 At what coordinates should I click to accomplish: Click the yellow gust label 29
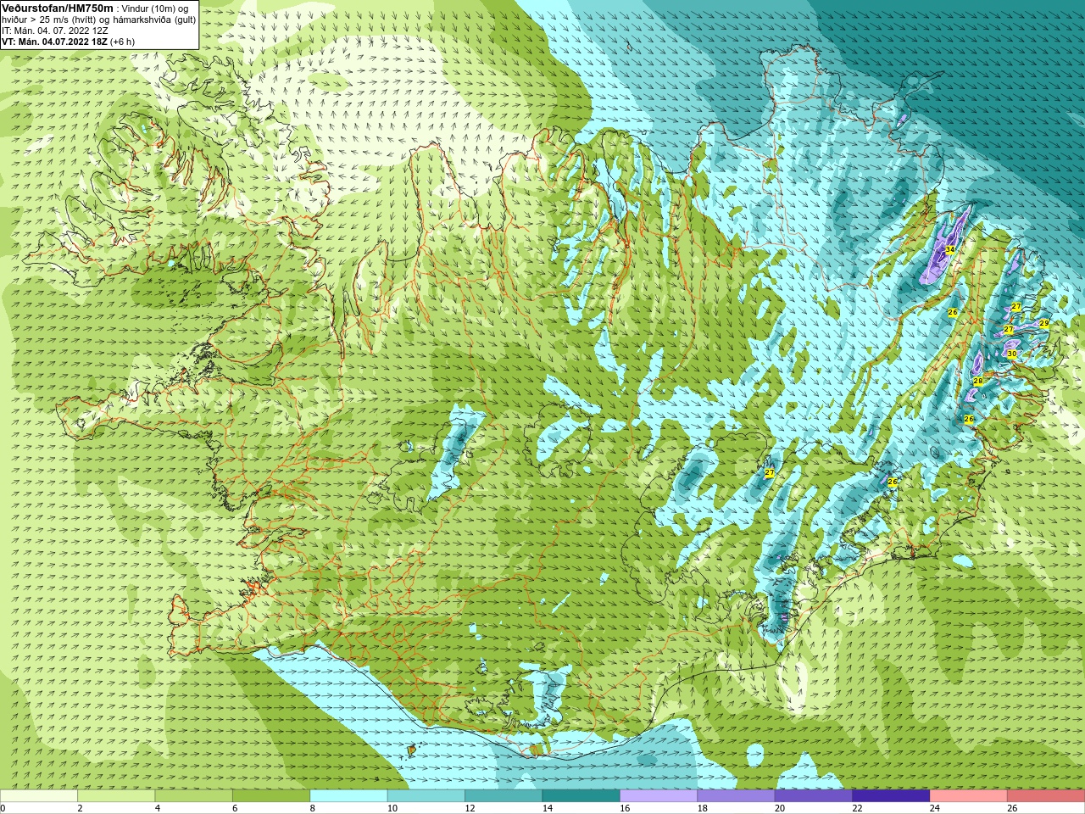pos(1044,323)
